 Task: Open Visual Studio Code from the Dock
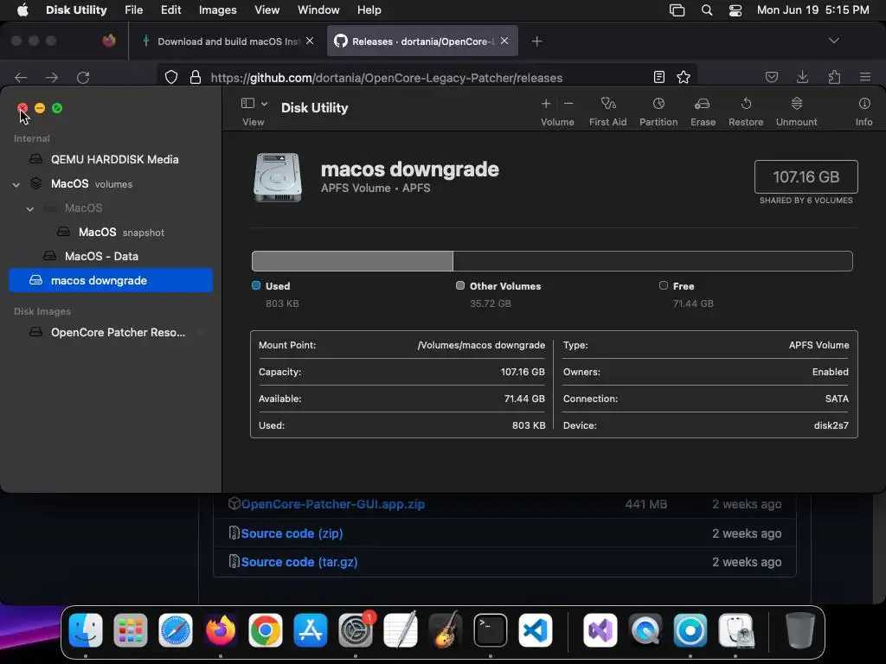[535, 630]
